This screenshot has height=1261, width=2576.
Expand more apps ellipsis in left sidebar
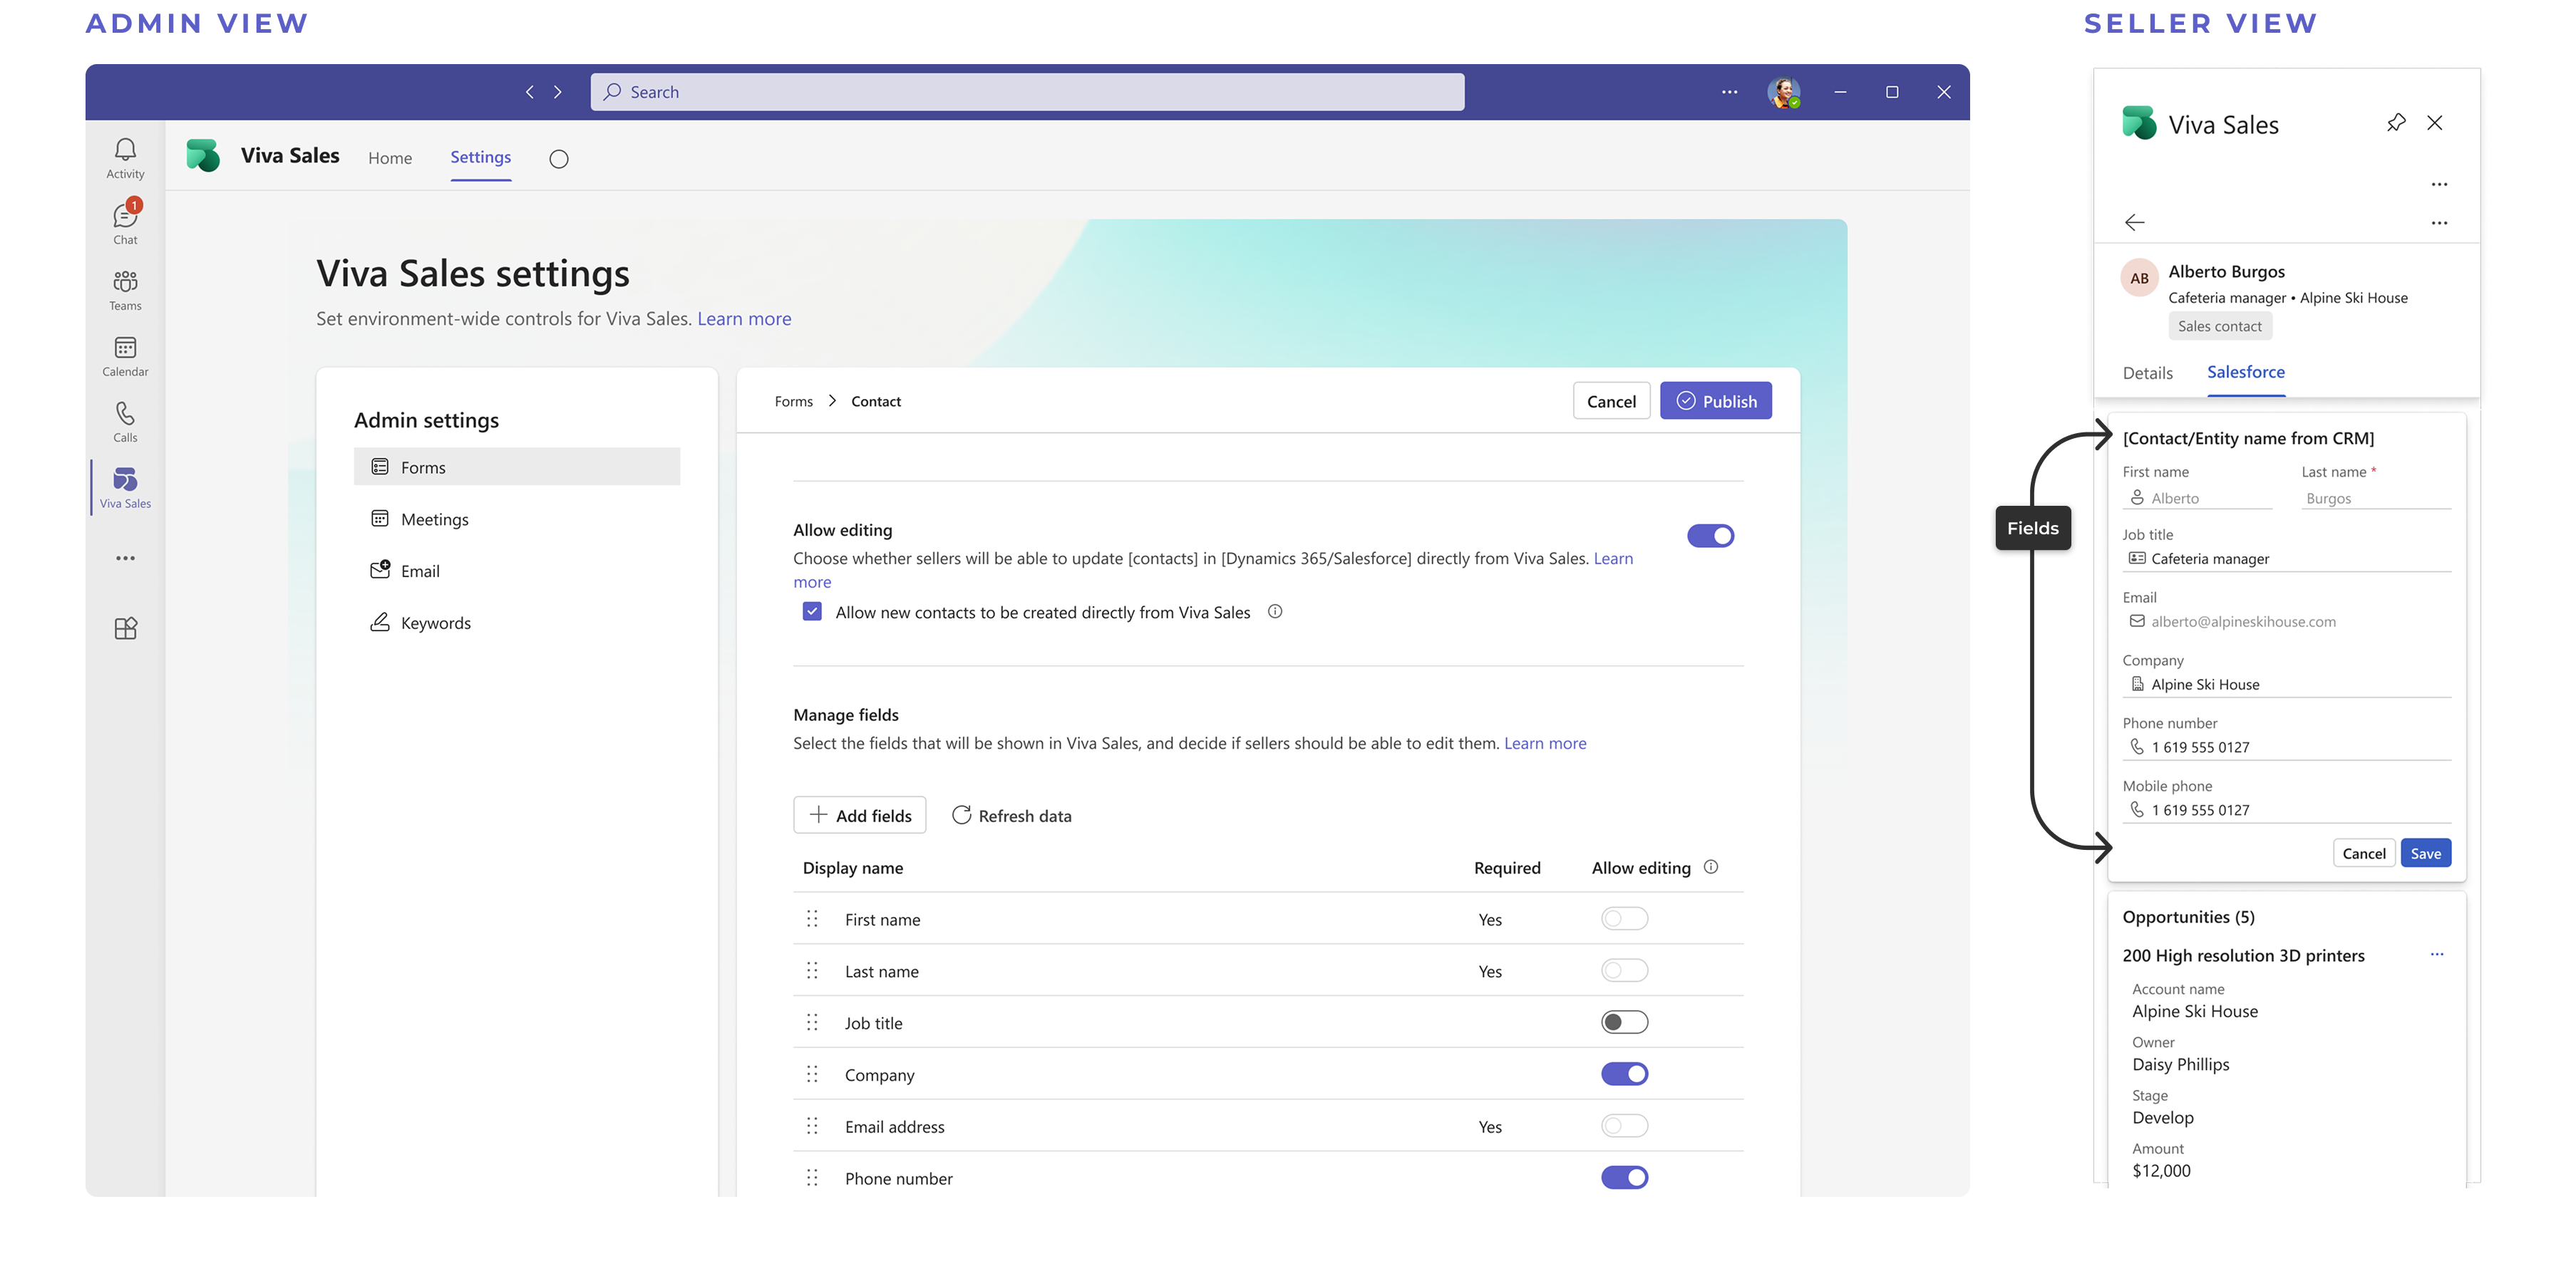pyautogui.click(x=125, y=559)
